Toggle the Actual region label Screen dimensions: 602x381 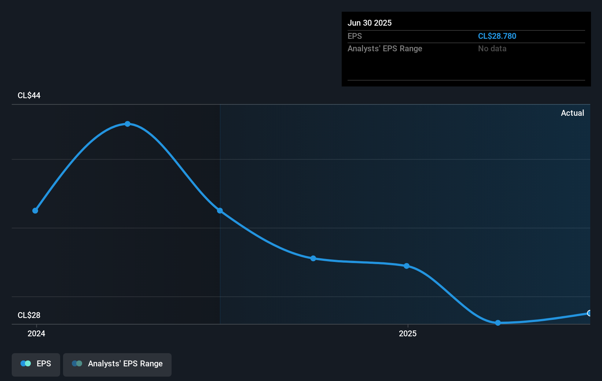(x=572, y=113)
